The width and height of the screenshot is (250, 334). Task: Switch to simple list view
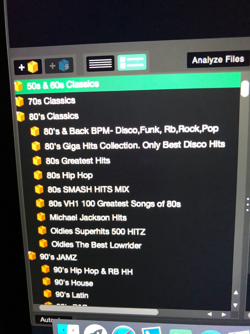[100, 63]
